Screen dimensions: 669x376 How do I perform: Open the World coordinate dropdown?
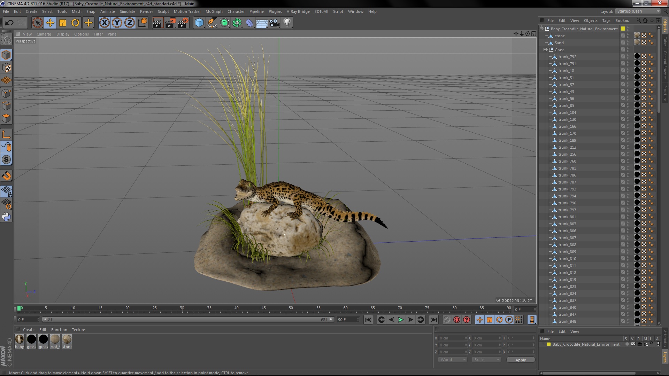(x=452, y=360)
